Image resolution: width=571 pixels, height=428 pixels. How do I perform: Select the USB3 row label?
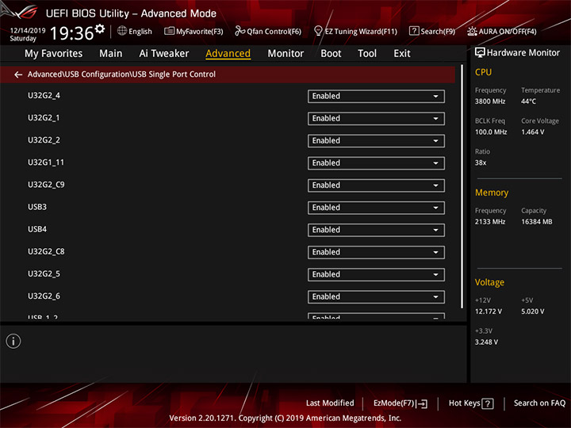pyautogui.click(x=37, y=207)
